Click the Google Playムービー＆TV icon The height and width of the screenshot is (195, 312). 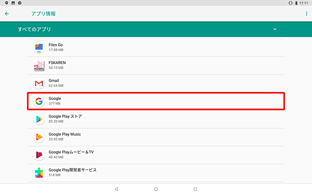point(39,155)
